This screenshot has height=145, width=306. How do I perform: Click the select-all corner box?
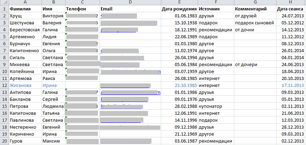[4, 2]
